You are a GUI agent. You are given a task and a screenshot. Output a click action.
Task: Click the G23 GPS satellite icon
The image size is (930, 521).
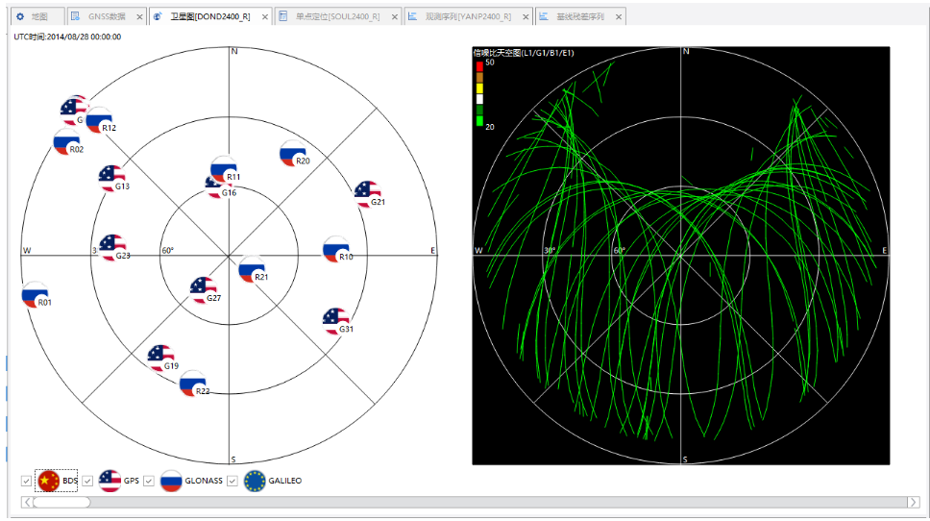click(x=112, y=247)
